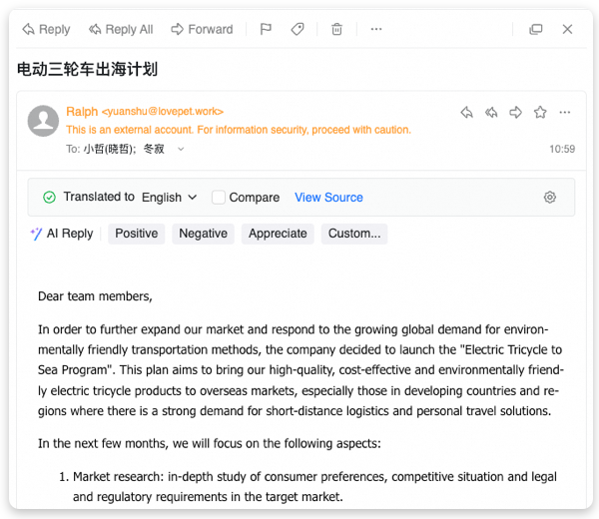Viewport: 599px width, 519px height.
Task: Enable the Compare checkbox
Action: [218, 198]
